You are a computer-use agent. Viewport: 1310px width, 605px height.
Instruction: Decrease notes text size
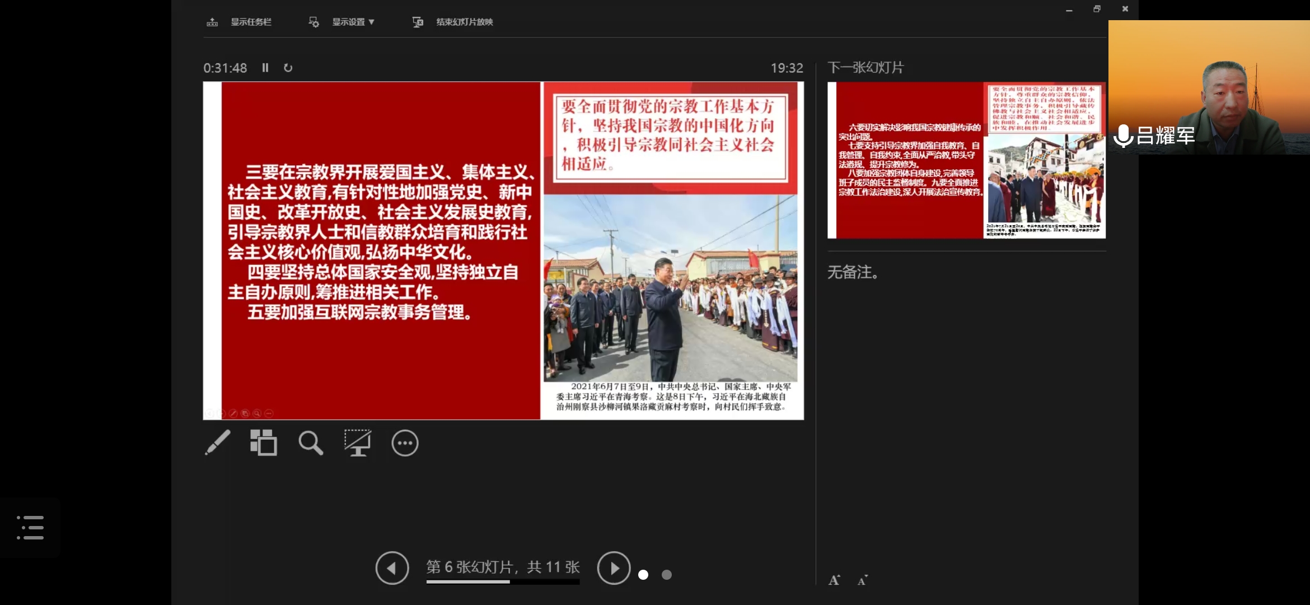[x=862, y=580]
